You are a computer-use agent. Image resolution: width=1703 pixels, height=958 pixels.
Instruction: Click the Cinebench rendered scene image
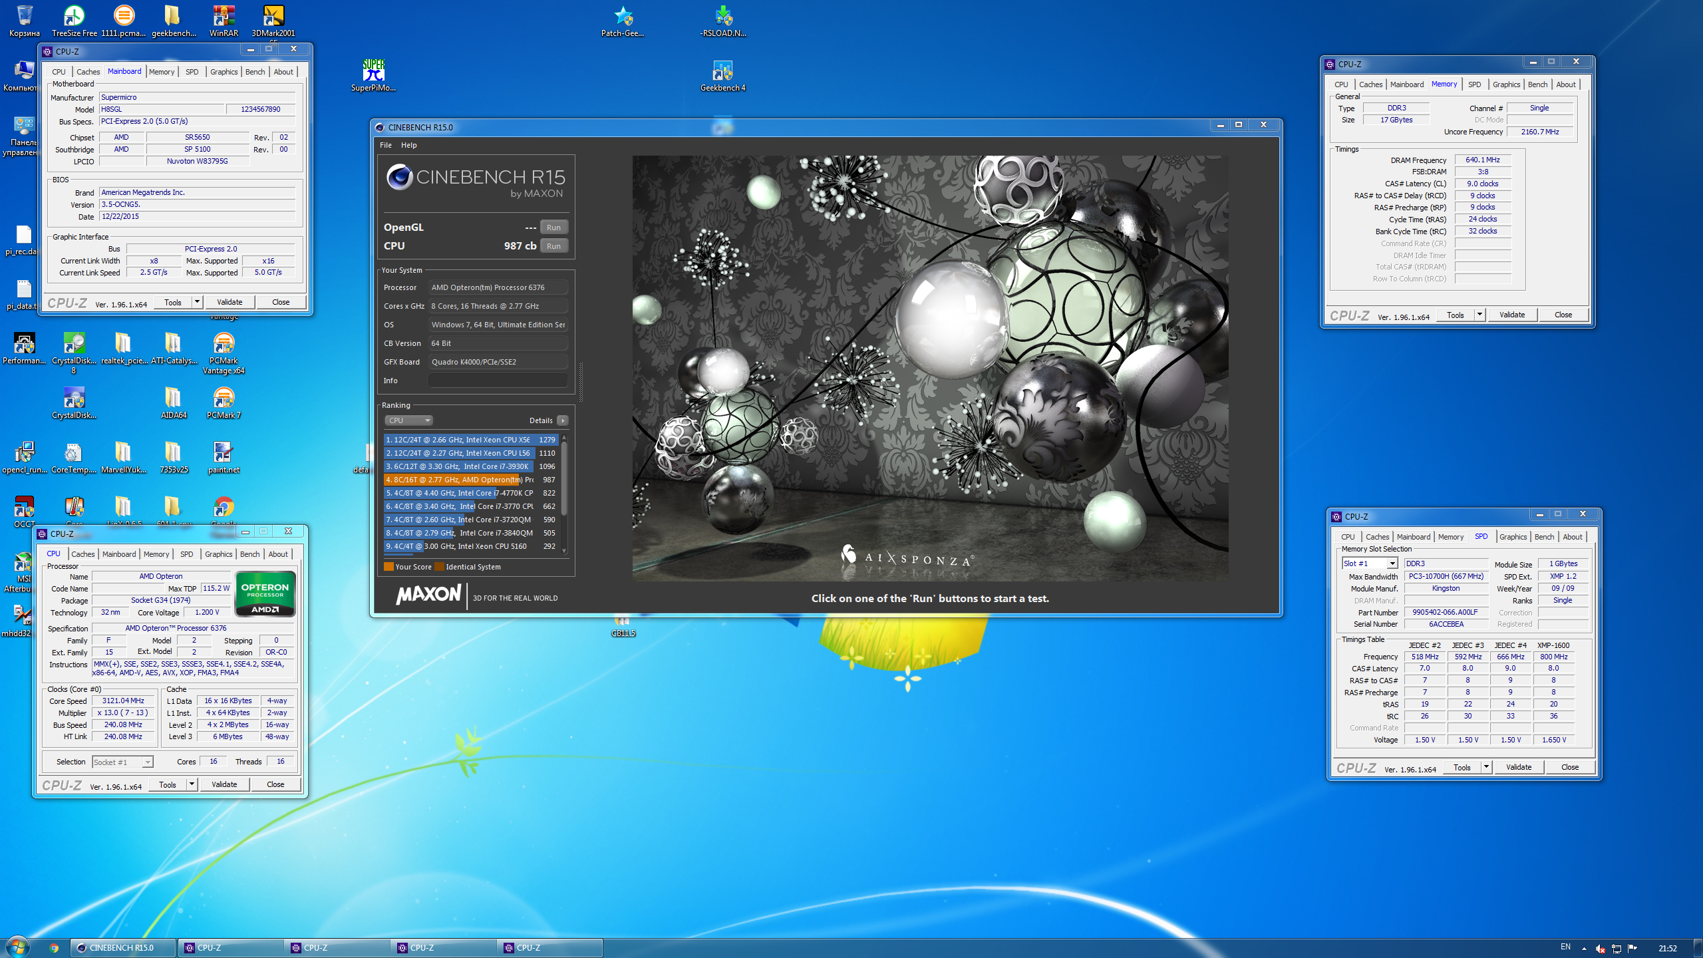[930, 369]
